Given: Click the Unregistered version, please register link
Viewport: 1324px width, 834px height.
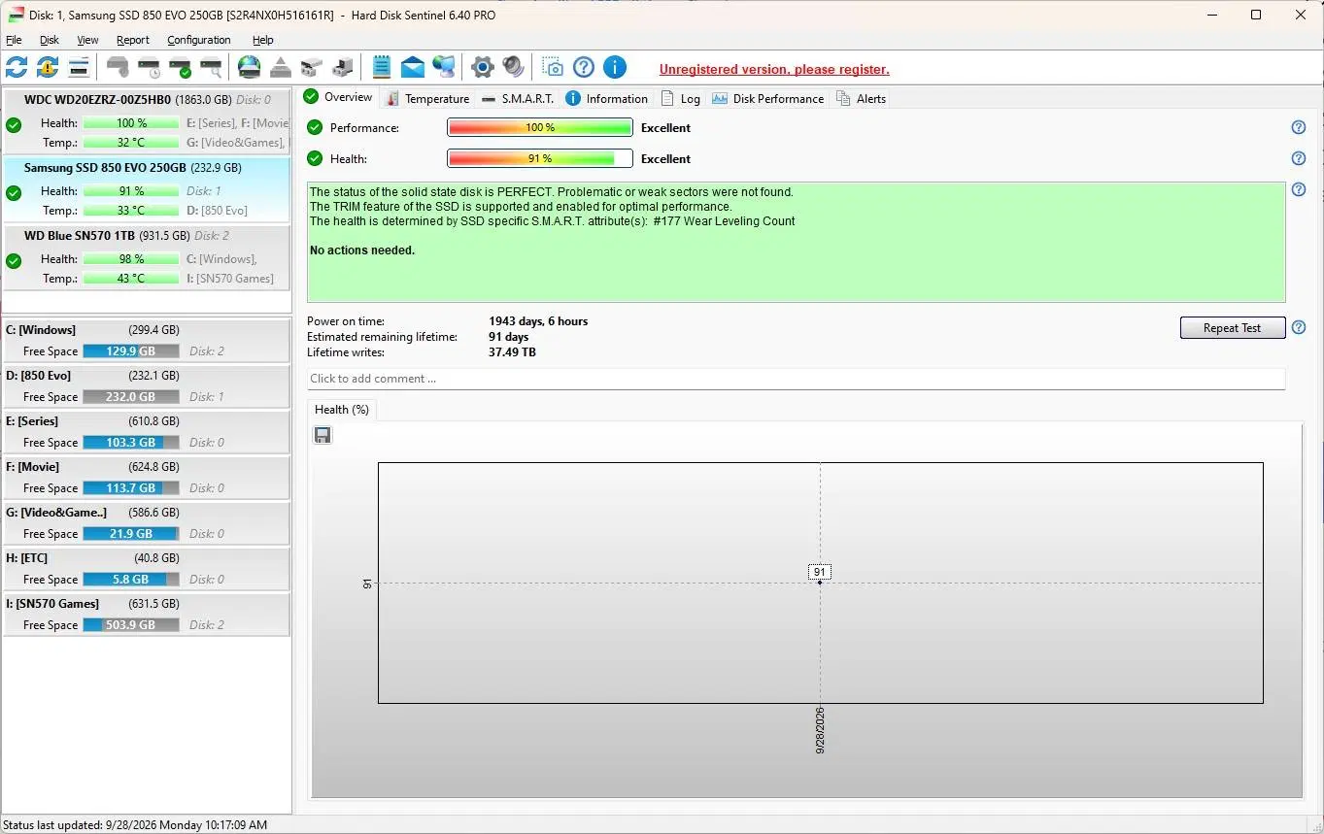Looking at the screenshot, I should (x=774, y=69).
